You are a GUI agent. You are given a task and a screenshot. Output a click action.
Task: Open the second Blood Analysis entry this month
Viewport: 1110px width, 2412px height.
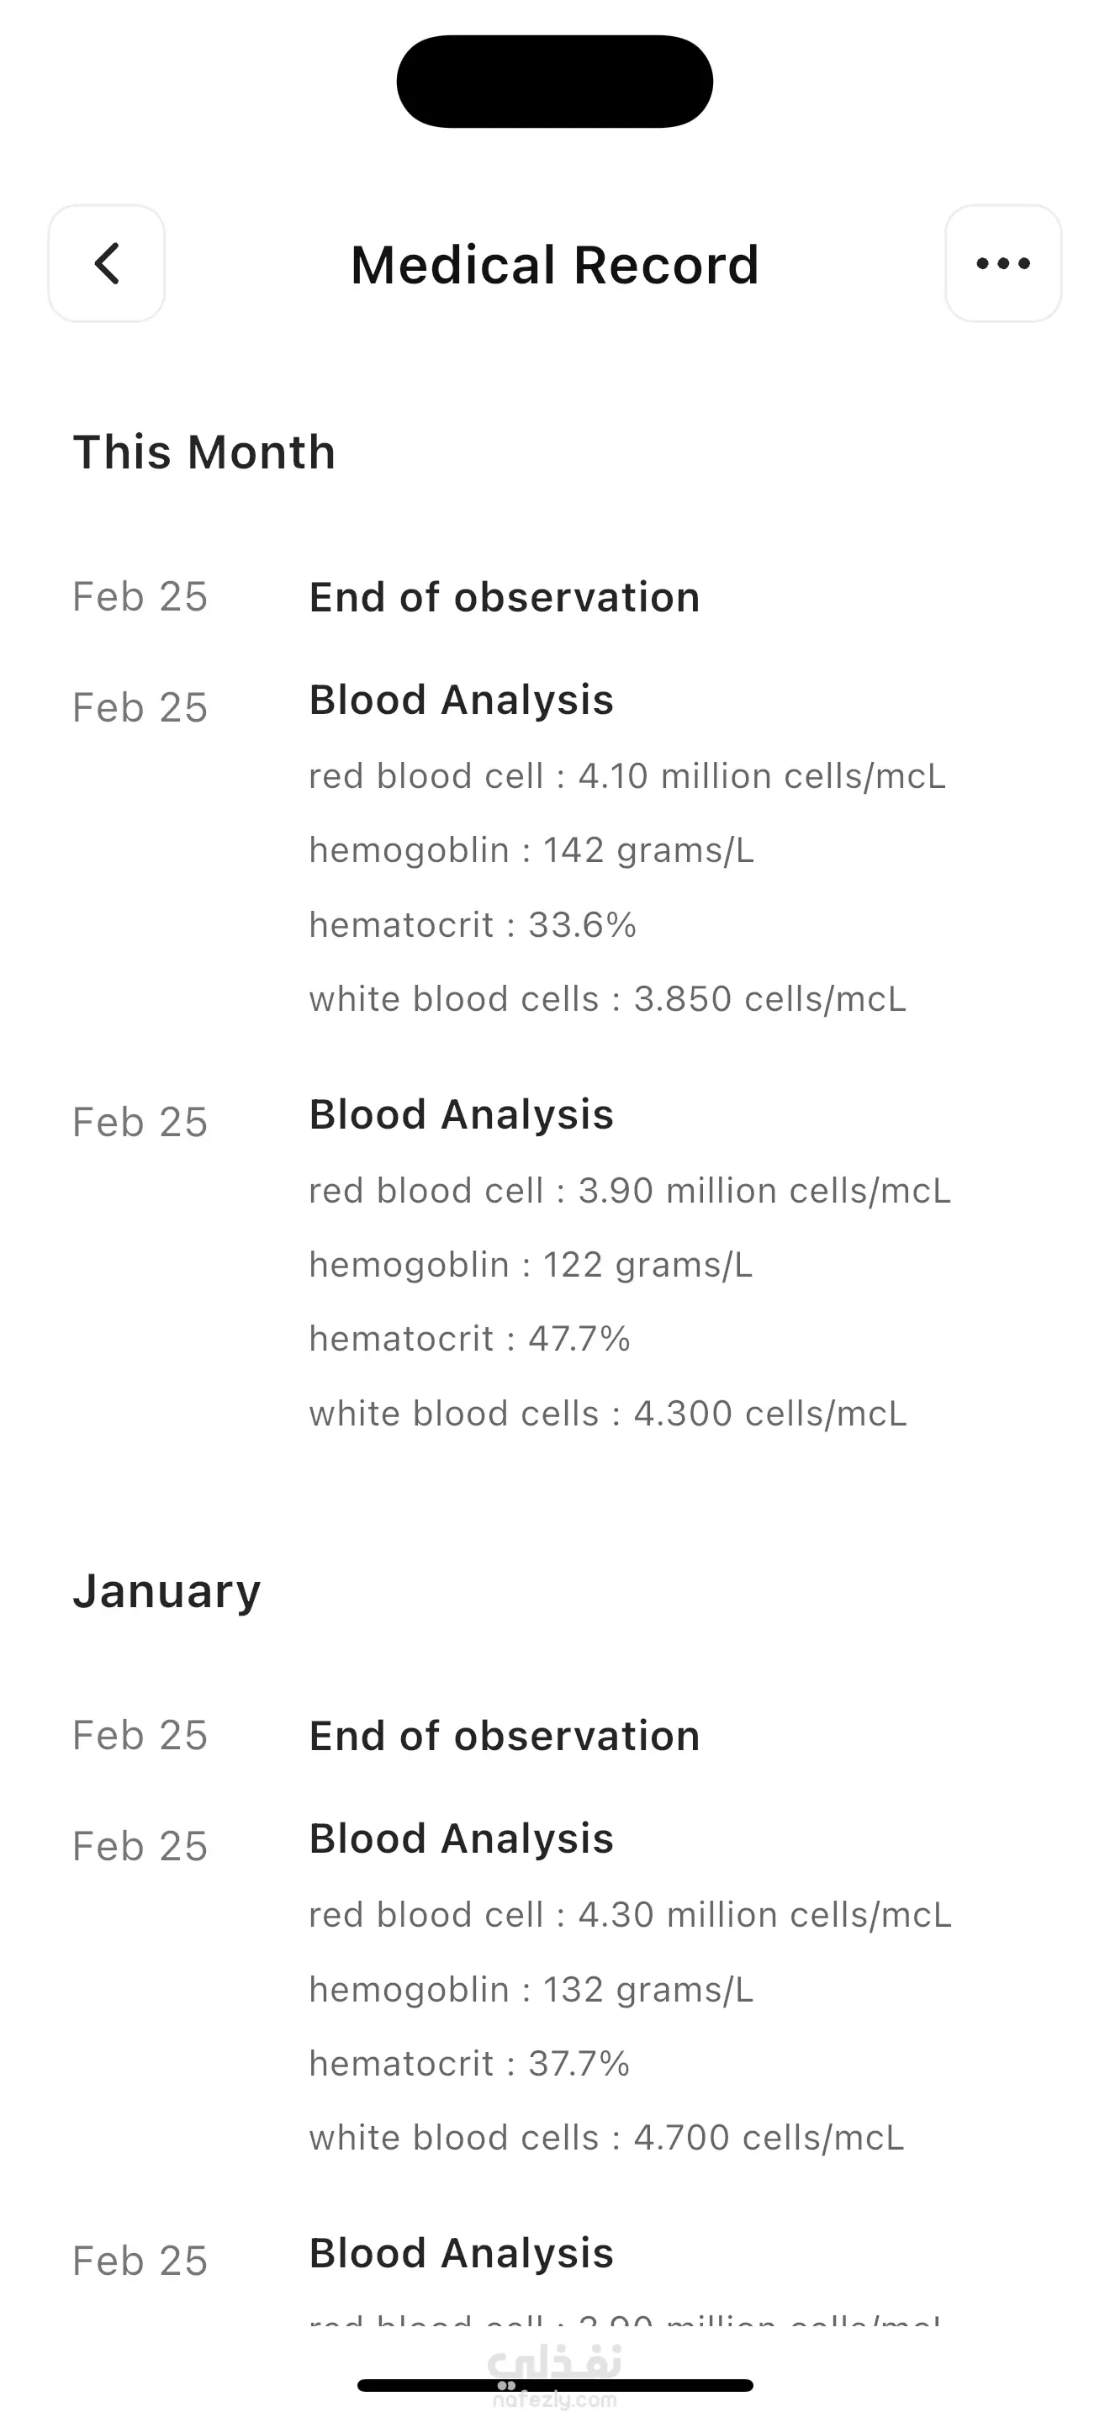click(x=462, y=1115)
